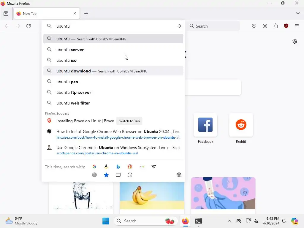Open the network display tray icon

[x=248, y=221]
